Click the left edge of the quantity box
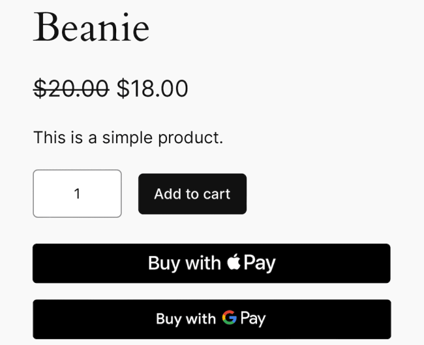424x345 pixels. (38, 193)
